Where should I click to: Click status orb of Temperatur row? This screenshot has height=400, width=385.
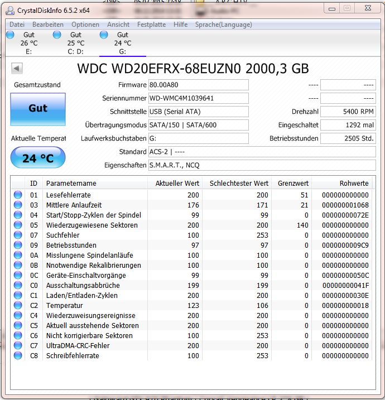(x=18, y=305)
